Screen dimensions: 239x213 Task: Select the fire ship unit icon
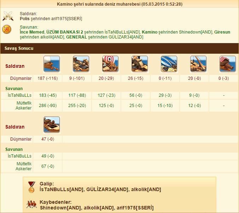click(52, 125)
